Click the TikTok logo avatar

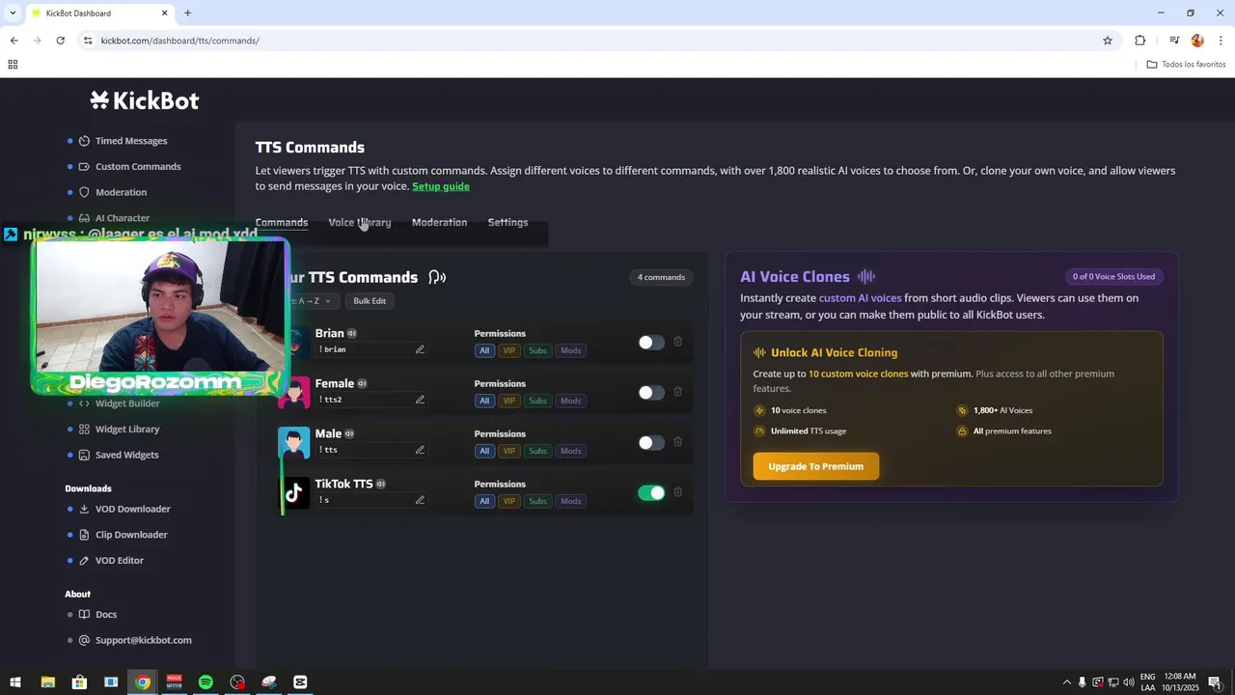294,492
